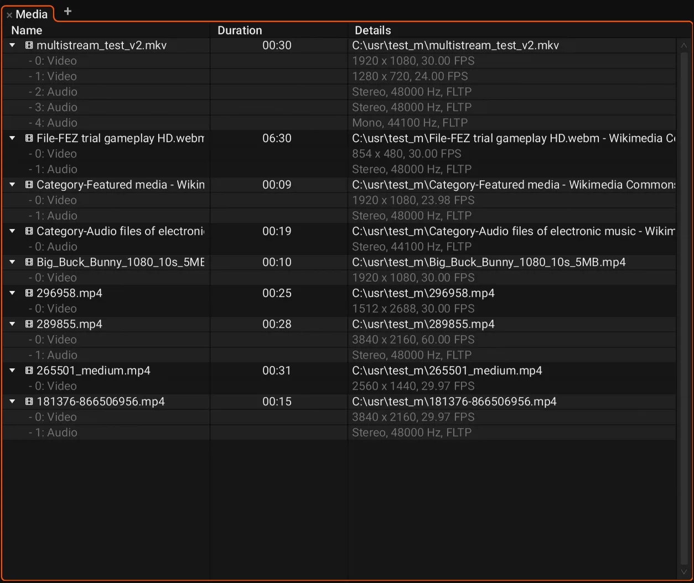Select the 289855.mp4 file name
The height and width of the screenshot is (583, 694).
point(69,324)
